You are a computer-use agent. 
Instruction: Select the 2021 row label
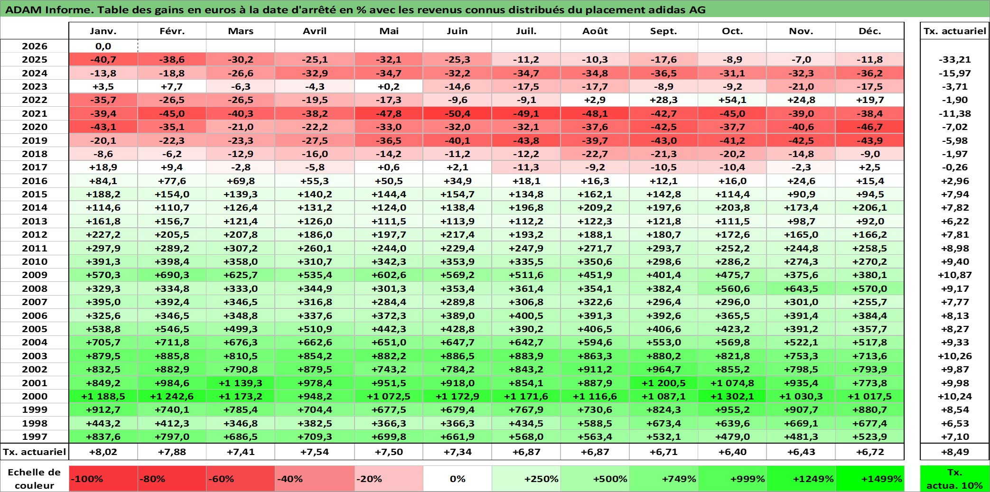pos(35,113)
